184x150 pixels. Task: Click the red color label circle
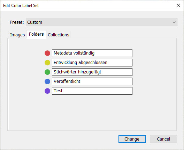click(47, 53)
